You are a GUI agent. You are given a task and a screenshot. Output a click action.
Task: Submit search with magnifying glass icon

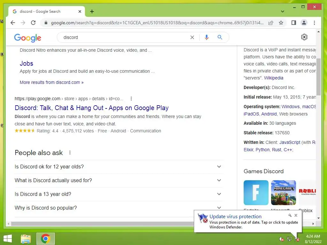220,37
